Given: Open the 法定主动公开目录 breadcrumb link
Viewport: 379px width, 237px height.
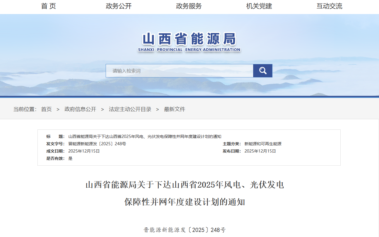Looking at the screenshot, I should [x=130, y=109].
